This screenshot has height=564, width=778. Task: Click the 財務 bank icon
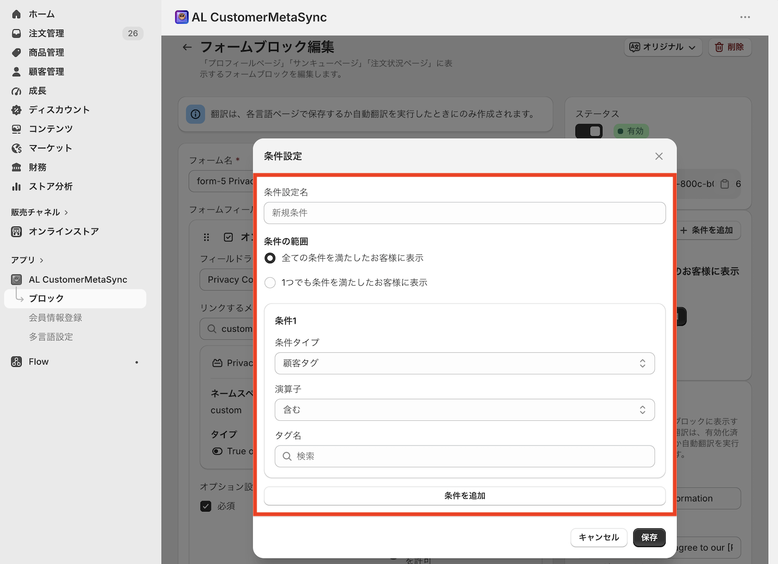(x=17, y=167)
